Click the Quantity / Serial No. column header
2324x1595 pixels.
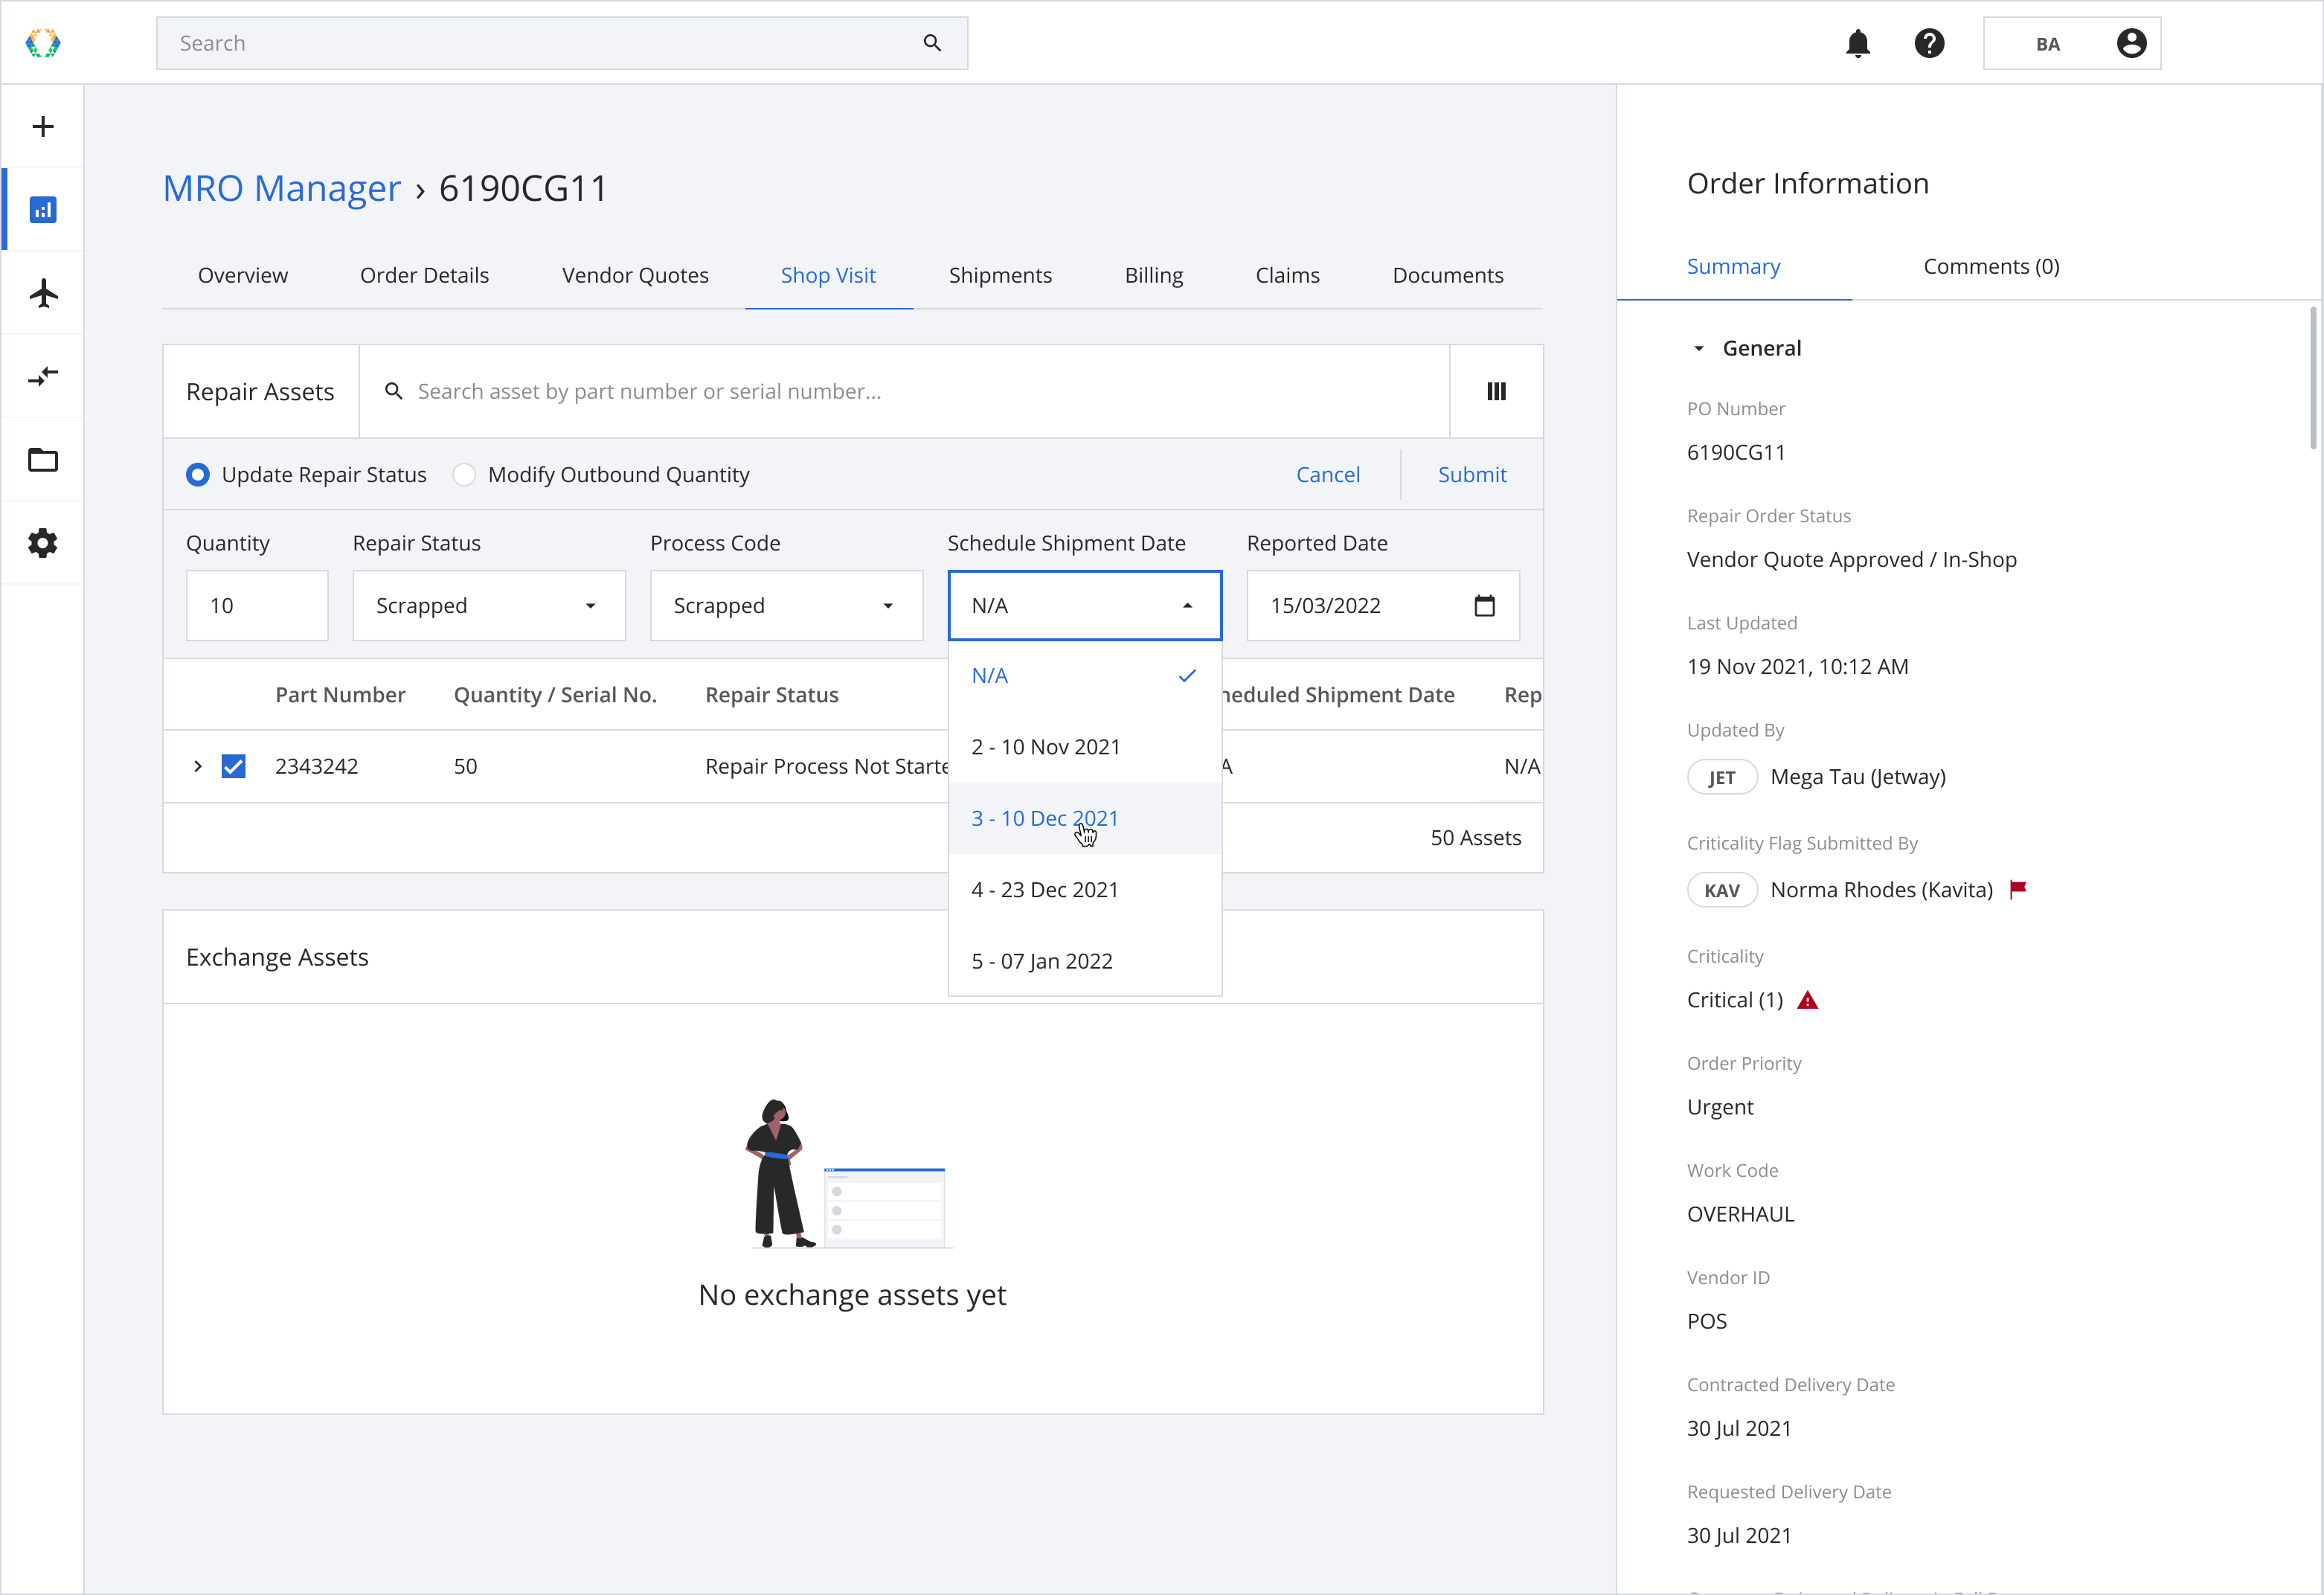click(555, 694)
